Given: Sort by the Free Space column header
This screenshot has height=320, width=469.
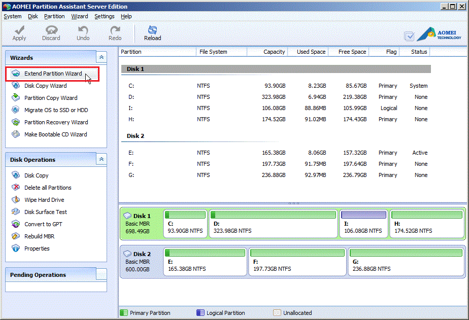Looking at the screenshot, I should [x=349, y=52].
